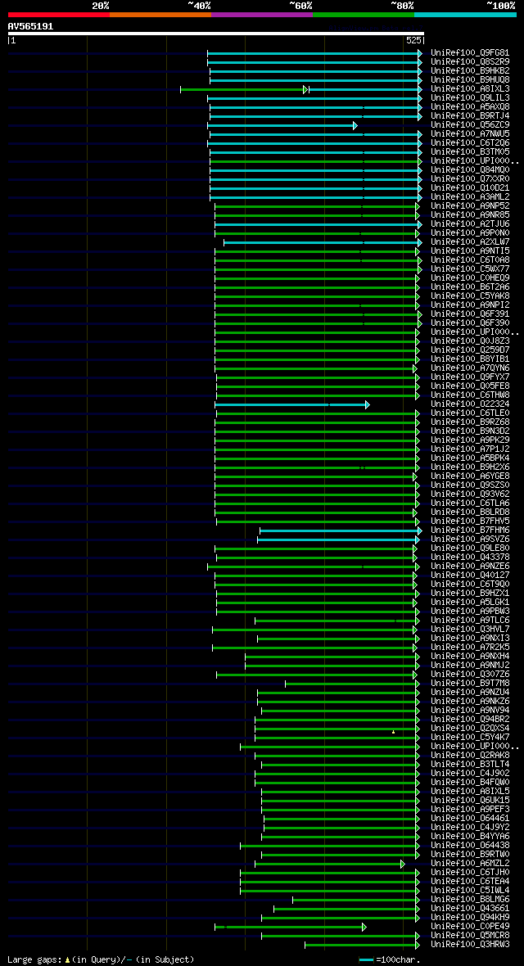Select label UniRef100_B8LMG6
524x966 pixels.
coord(470,898)
